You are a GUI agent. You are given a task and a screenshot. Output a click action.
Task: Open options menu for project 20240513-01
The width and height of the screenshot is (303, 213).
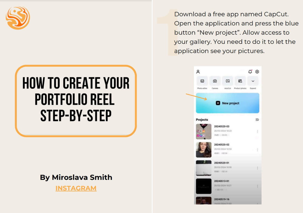pos(257,186)
